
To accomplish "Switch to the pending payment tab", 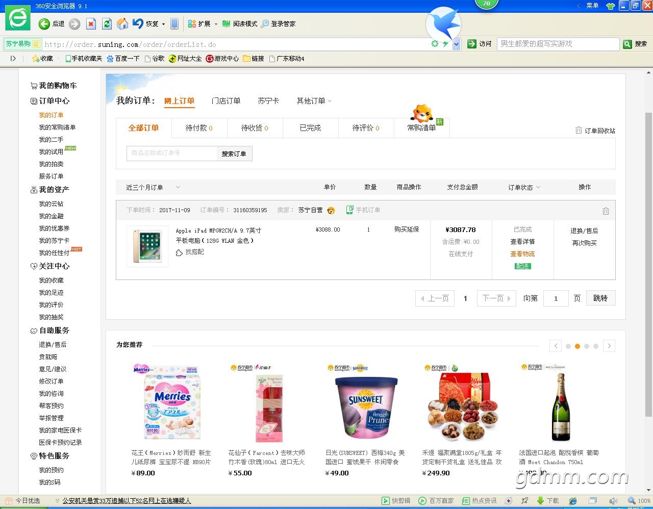I will [199, 128].
